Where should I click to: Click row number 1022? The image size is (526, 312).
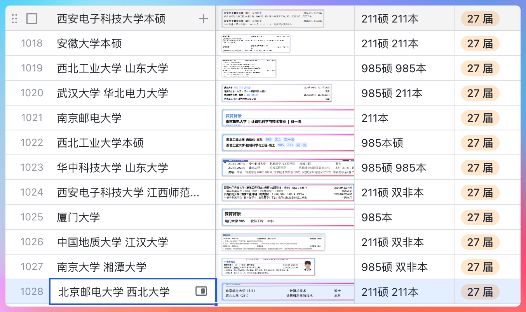[x=32, y=143]
